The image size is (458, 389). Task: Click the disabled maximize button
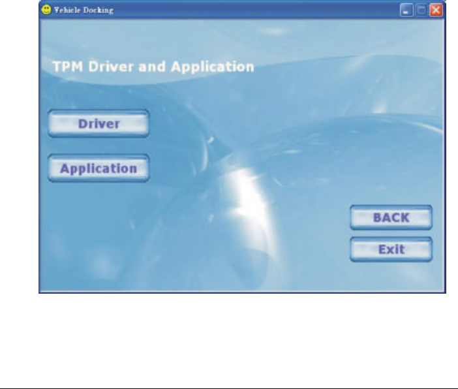point(421,10)
